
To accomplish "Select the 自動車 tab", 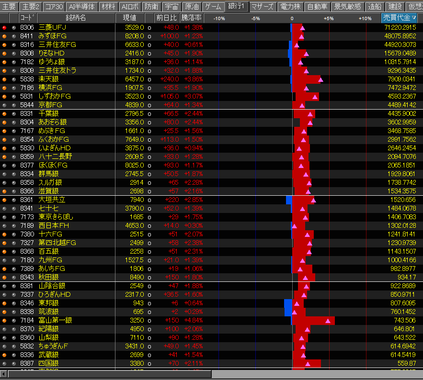I will [318, 6].
